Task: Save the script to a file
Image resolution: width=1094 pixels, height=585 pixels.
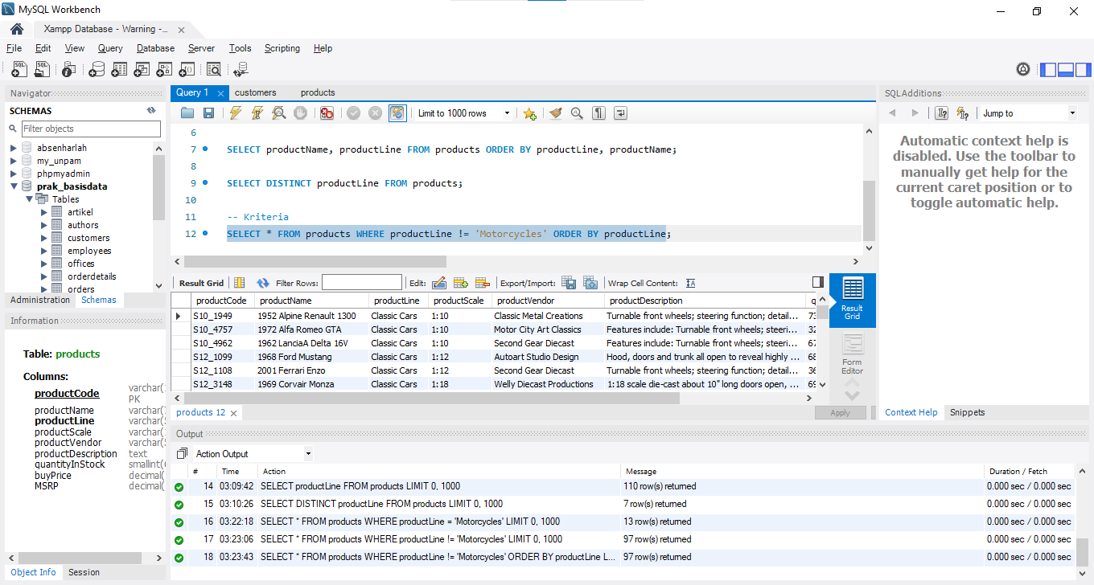Action: coord(208,113)
